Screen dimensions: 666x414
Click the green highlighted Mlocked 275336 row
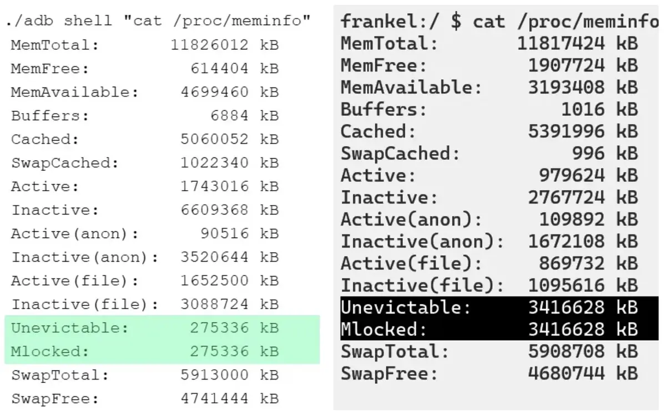[x=162, y=351]
